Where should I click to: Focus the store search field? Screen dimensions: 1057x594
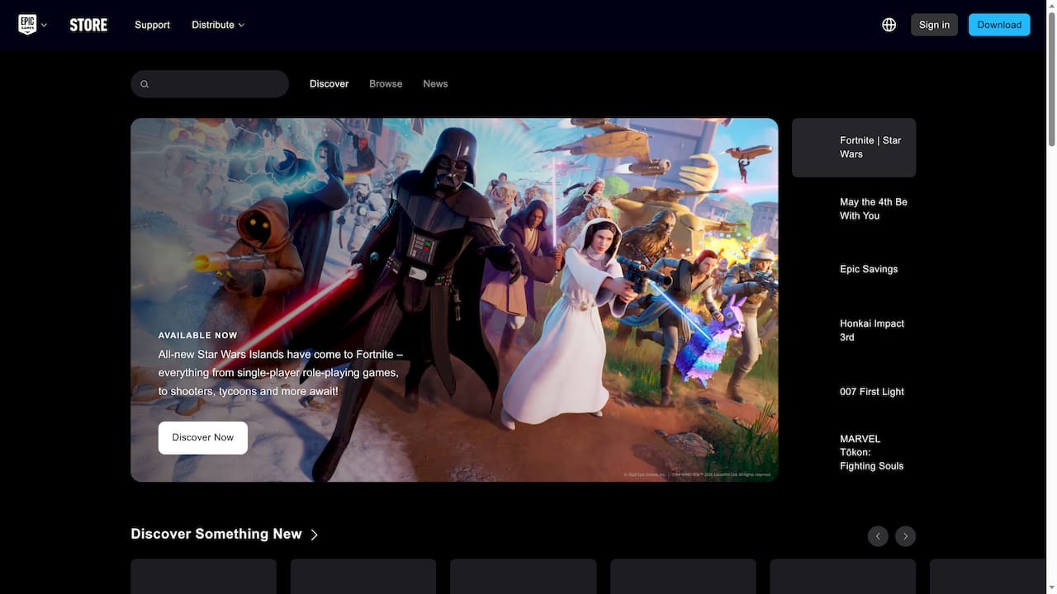[210, 84]
